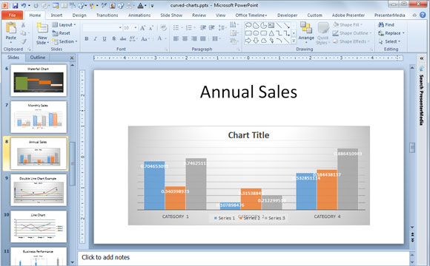Click the Find binoculars button
430x266 pixels.
point(386,25)
